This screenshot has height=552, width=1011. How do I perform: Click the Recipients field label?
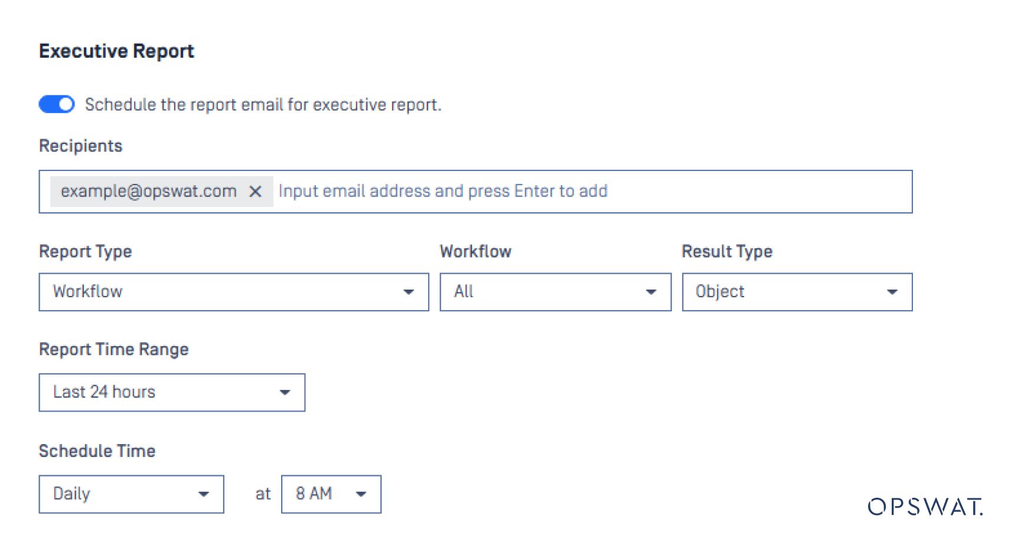click(x=80, y=146)
